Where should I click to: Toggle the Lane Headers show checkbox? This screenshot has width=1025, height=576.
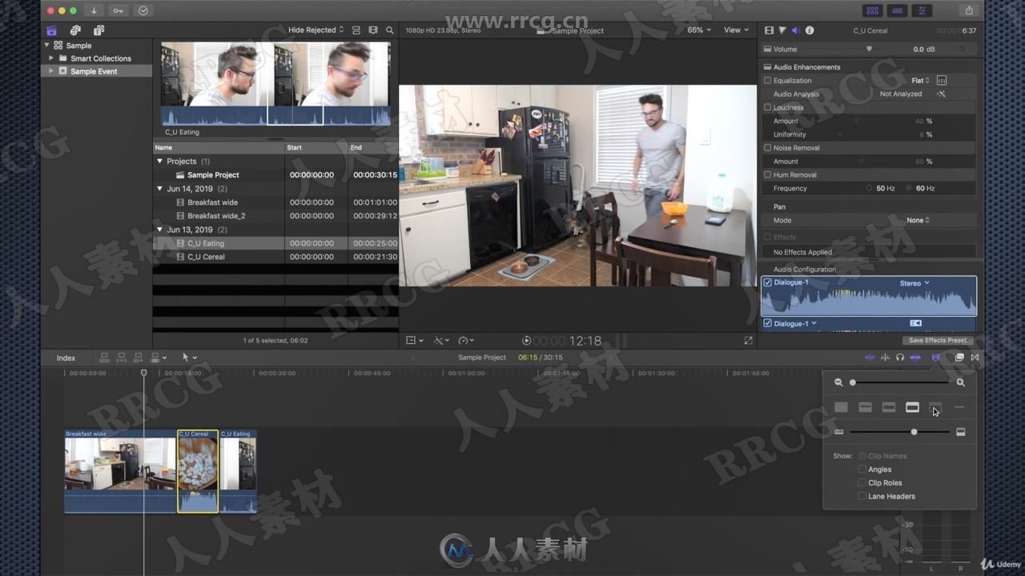862,496
